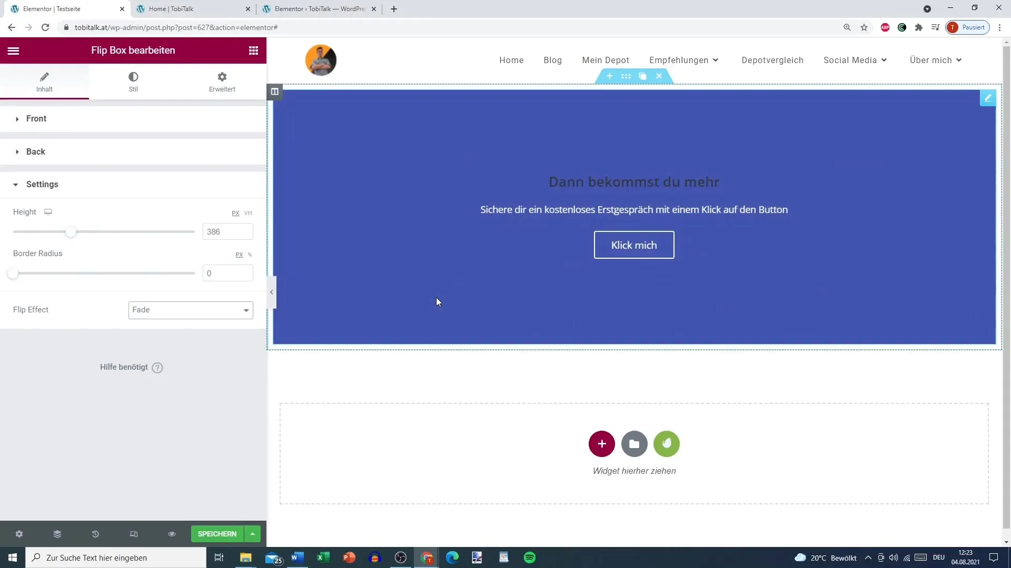Switch to Home | TobiTalk browser tab
The width and height of the screenshot is (1011, 568).
[x=192, y=9]
